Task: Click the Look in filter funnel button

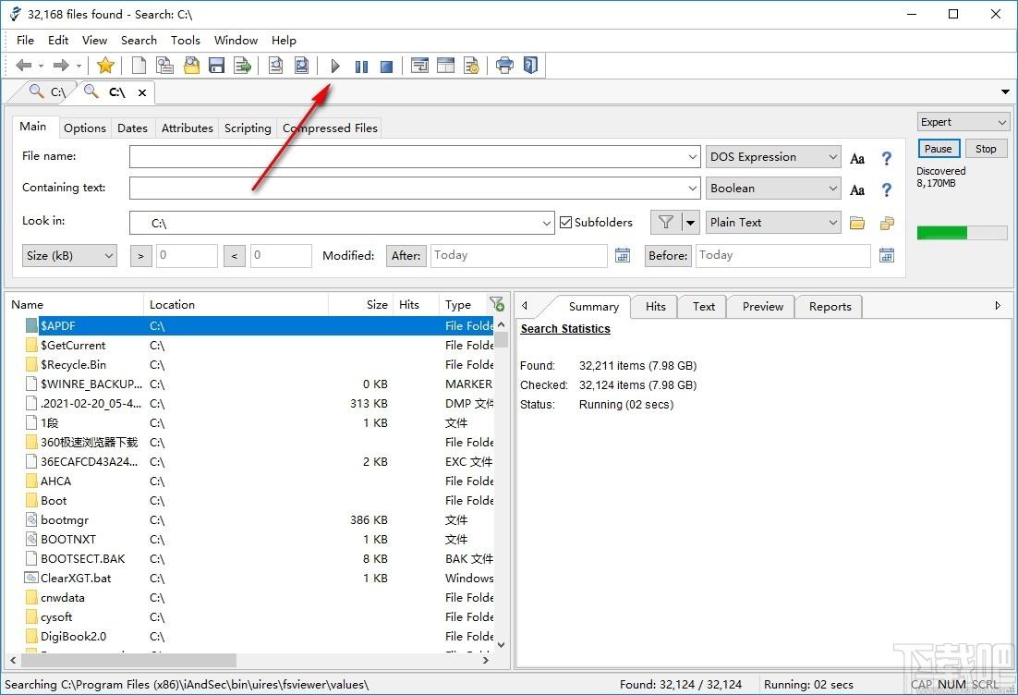Action: pyautogui.click(x=665, y=222)
